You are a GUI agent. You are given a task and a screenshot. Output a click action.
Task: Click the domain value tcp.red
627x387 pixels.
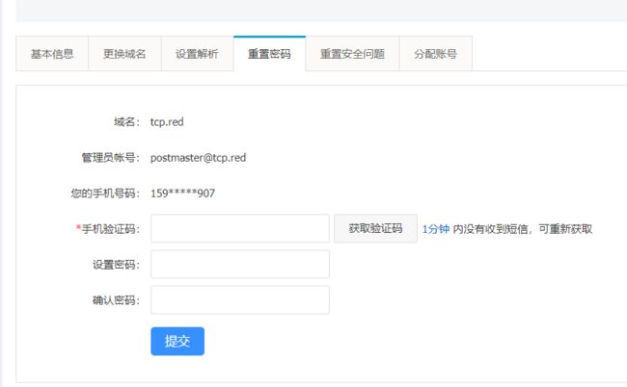click(167, 121)
